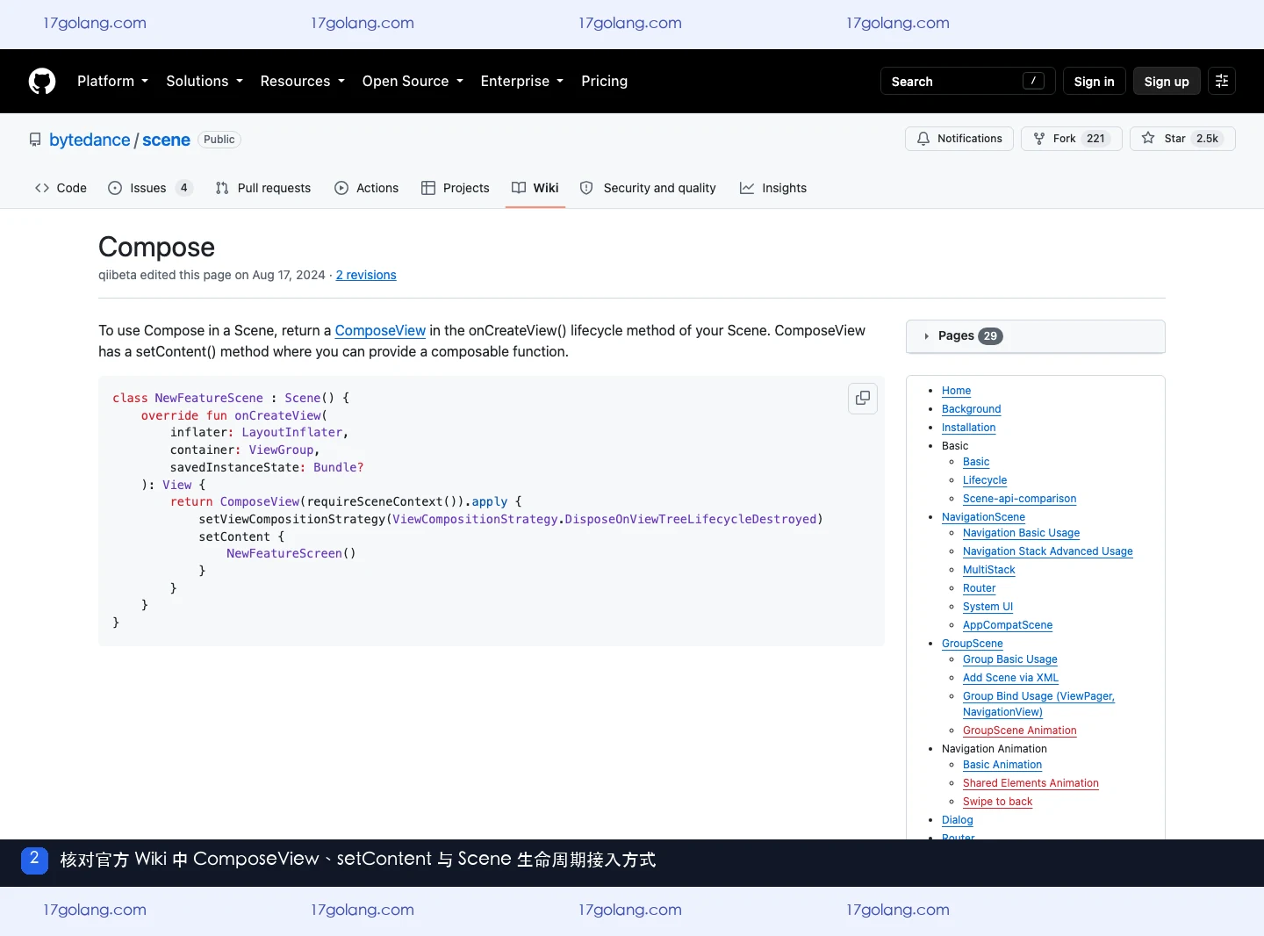Open the Home wiki page
Image resolution: width=1264 pixels, height=936 pixels.
coord(956,391)
